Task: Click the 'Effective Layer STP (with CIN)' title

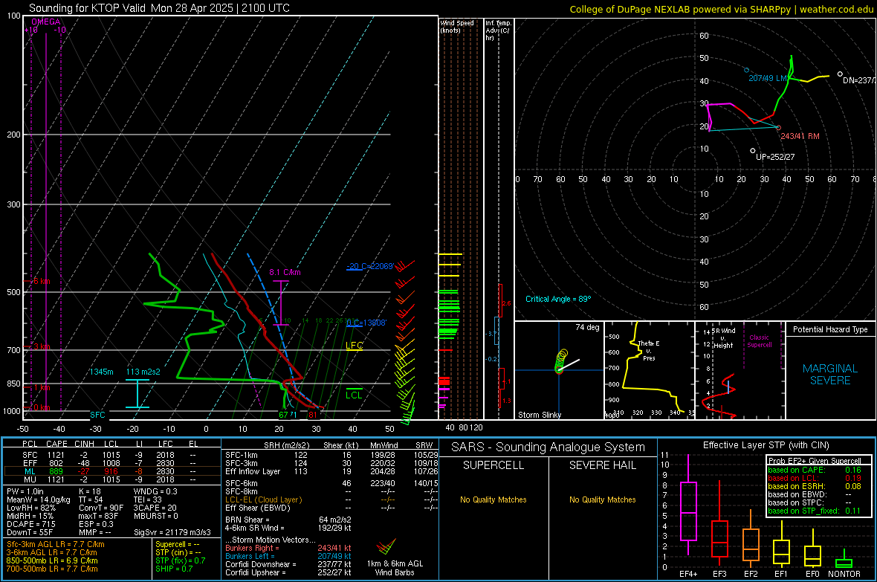Action: 766,445
